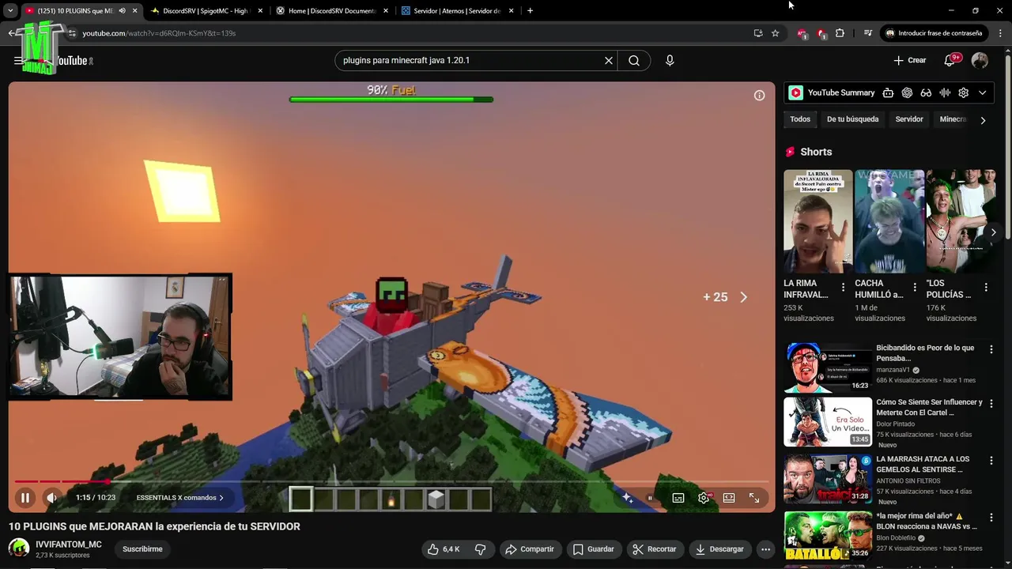Click the sparkle Ask icon in player

click(x=627, y=498)
